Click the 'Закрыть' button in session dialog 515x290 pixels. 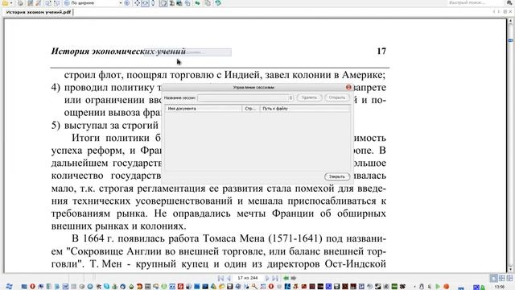[x=337, y=176]
